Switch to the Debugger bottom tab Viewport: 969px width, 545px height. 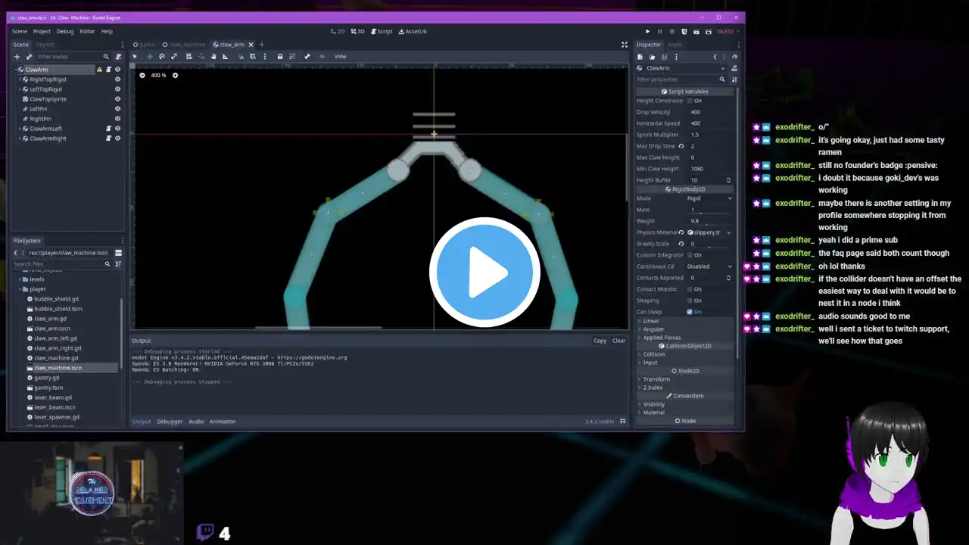pos(170,422)
